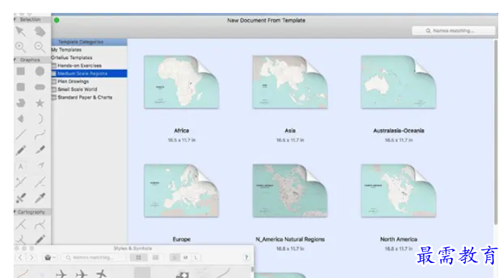Pick the pencil freehand tool

click(x=21, y=150)
